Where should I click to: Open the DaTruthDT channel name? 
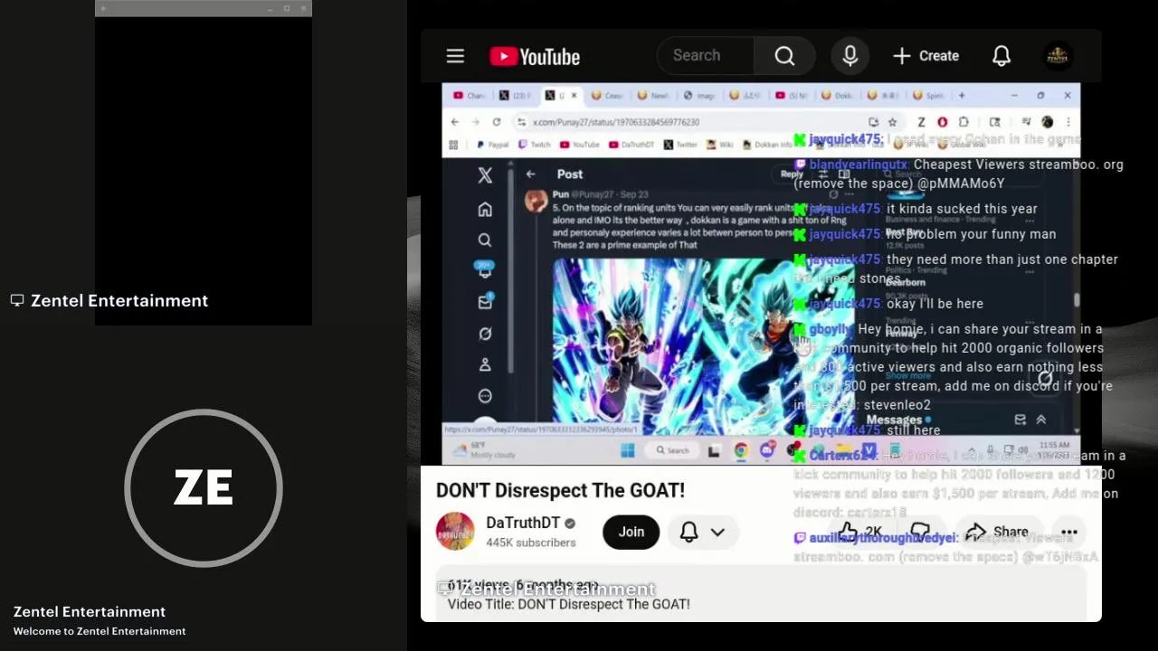click(x=523, y=523)
